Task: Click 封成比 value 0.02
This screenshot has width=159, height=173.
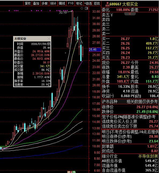Action: 155,151
